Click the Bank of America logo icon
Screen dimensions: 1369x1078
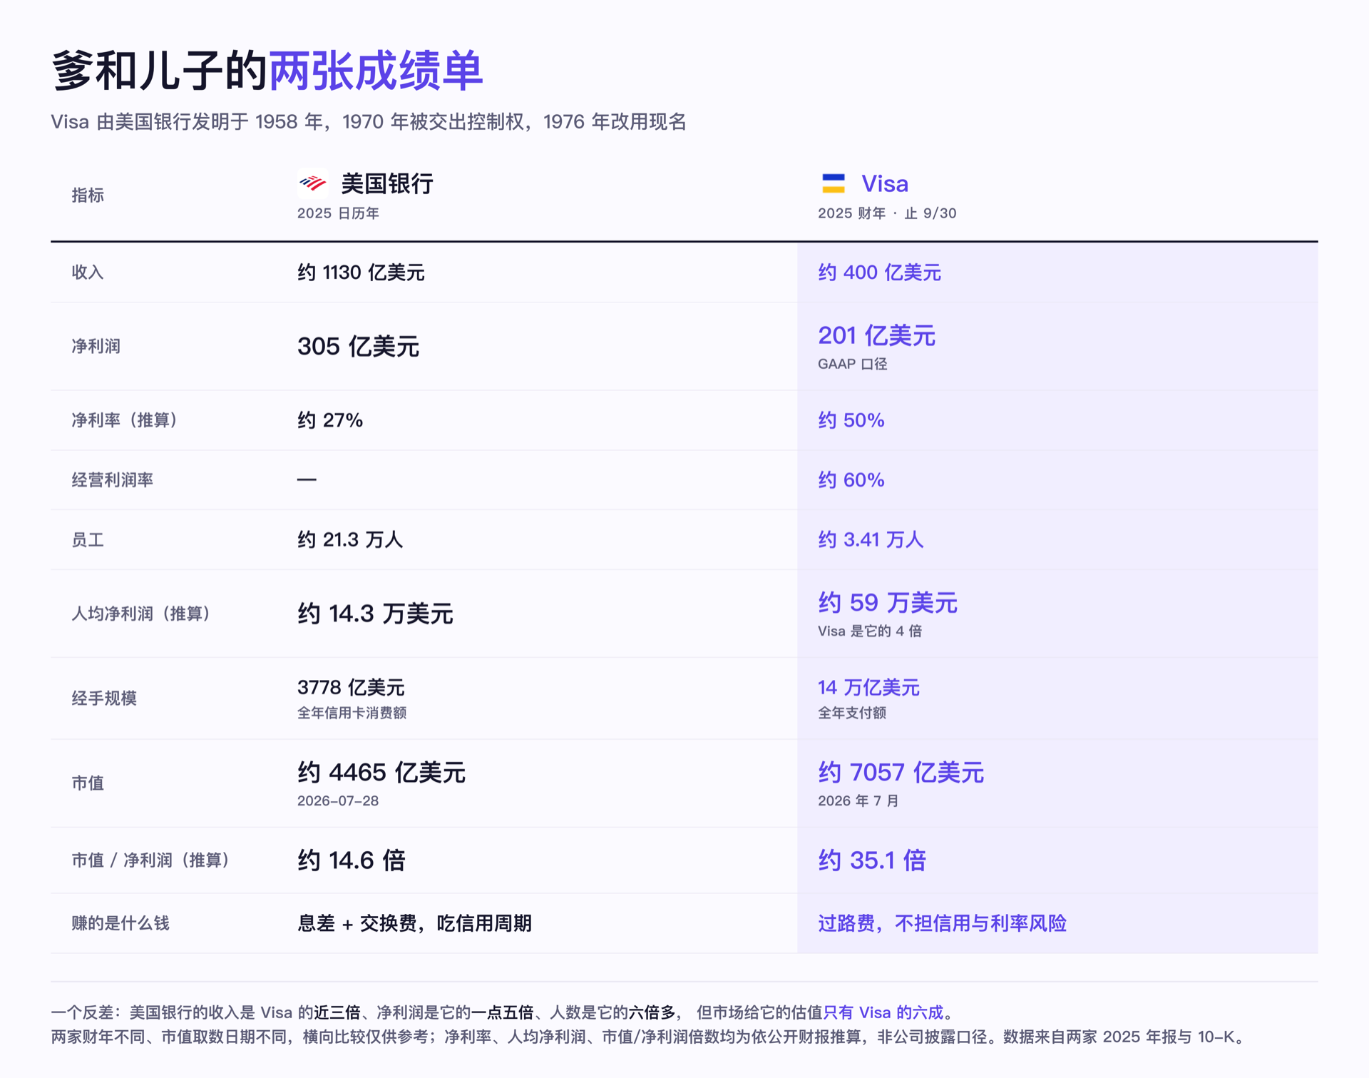point(312,183)
